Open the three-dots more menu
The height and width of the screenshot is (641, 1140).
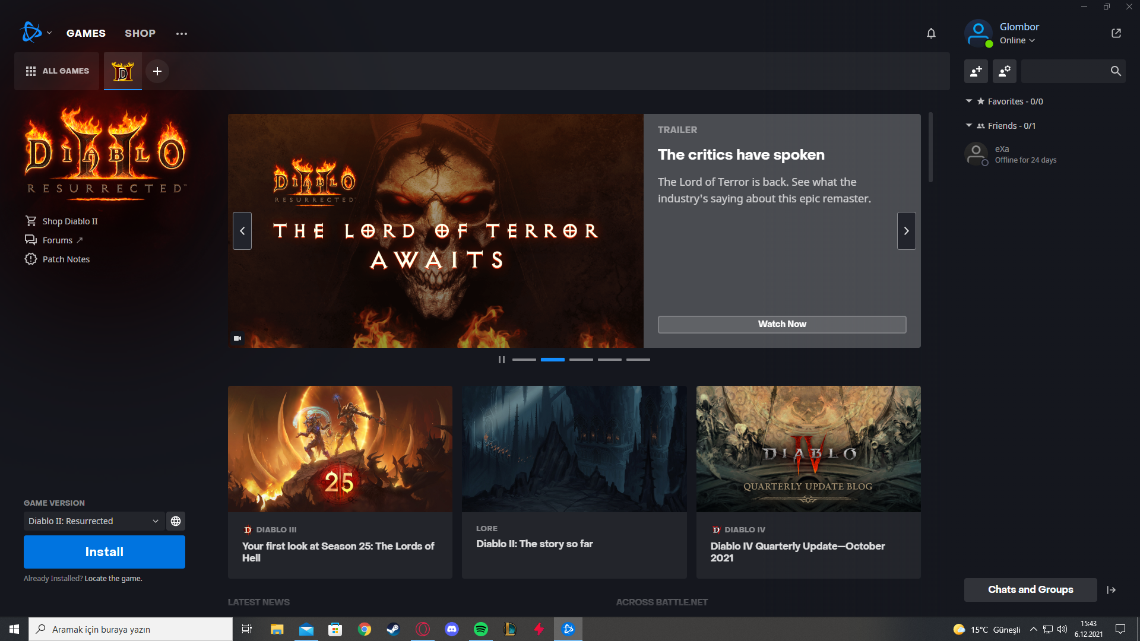click(182, 34)
